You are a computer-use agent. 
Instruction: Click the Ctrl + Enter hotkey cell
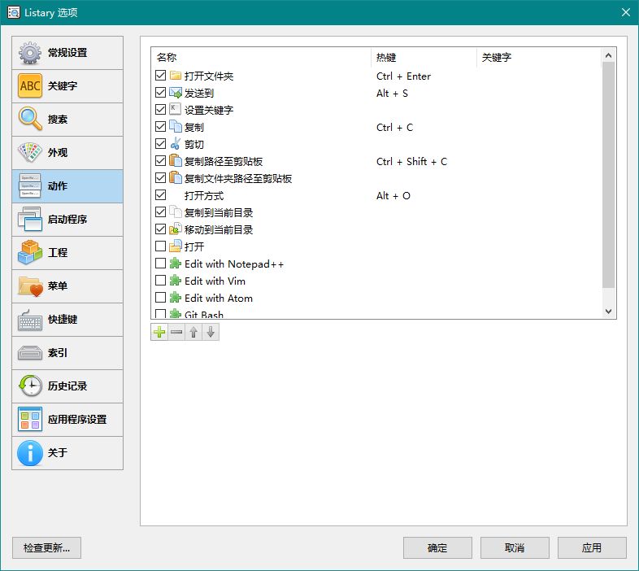(403, 76)
